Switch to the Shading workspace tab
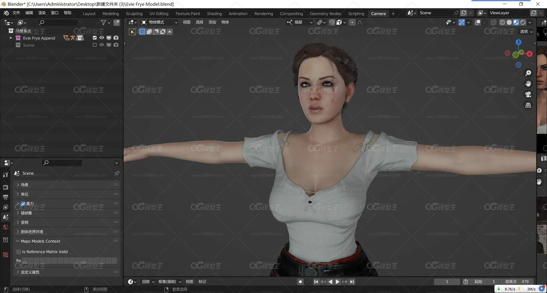 214,14
